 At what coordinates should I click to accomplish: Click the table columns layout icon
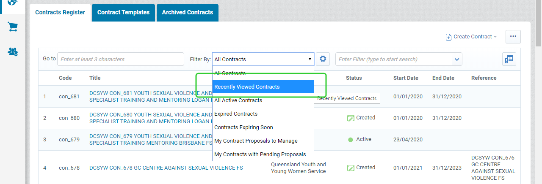509,60
